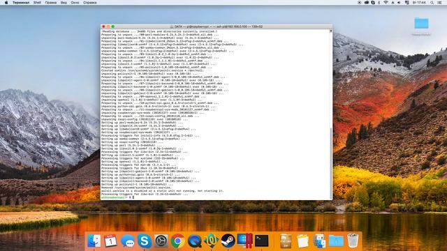Open the Терминал application menu
The width and height of the screenshot is (447, 251).
pos(21,3)
